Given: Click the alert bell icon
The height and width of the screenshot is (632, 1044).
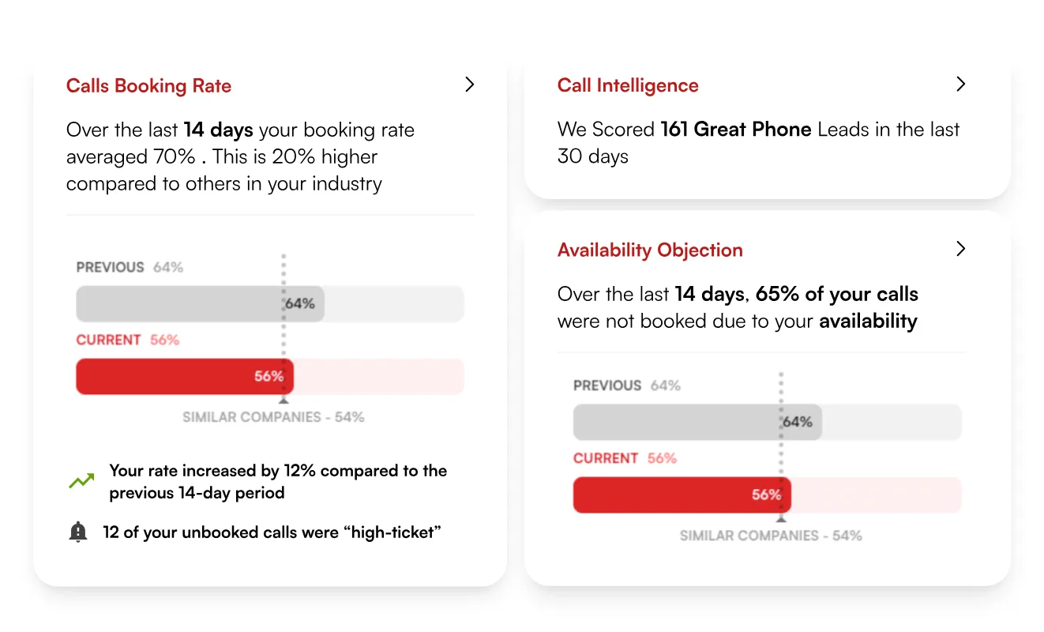Looking at the screenshot, I should 78,532.
